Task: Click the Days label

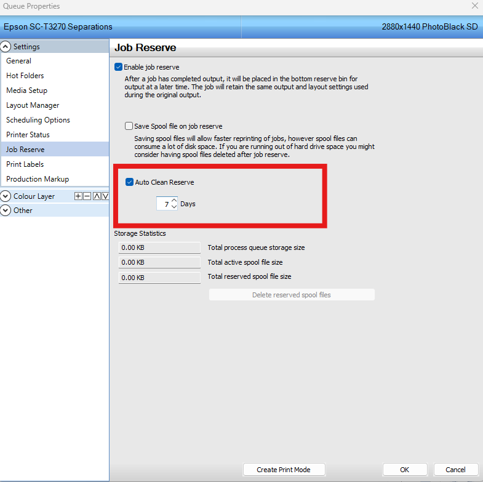Action: point(188,204)
